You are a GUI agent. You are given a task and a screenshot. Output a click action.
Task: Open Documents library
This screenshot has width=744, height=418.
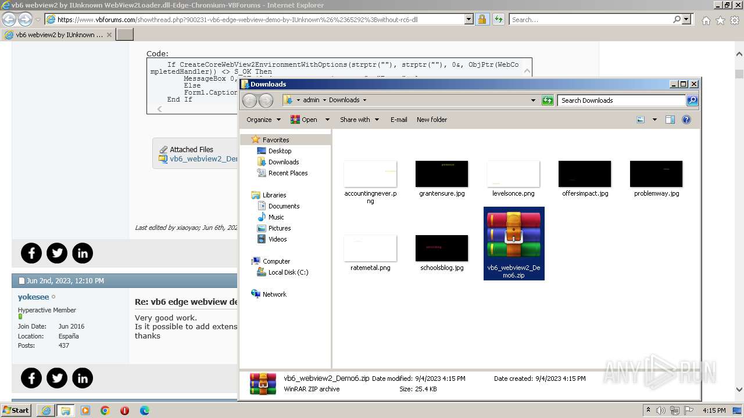coord(284,206)
